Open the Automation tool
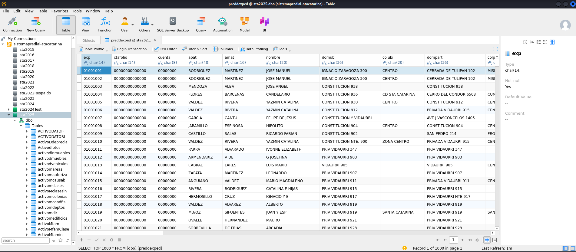 pyautogui.click(x=223, y=24)
